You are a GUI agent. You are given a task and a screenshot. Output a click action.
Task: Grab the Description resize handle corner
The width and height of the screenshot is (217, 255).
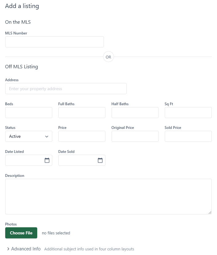tap(210, 213)
